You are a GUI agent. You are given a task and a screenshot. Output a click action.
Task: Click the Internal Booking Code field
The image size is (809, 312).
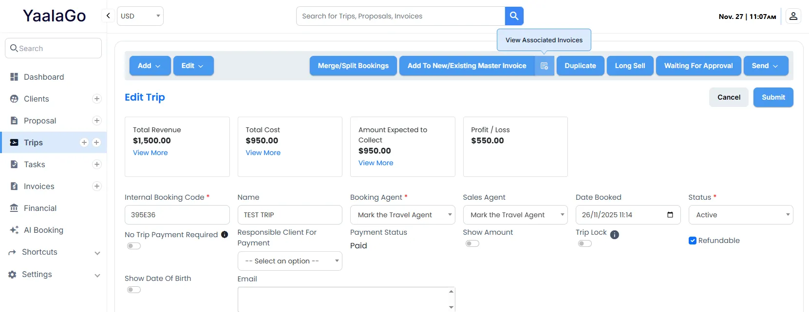(x=177, y=215)
